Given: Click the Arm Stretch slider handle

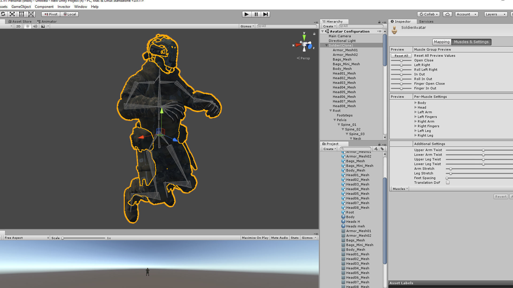Looking at the screenshot, I should (x=451, y=169).
